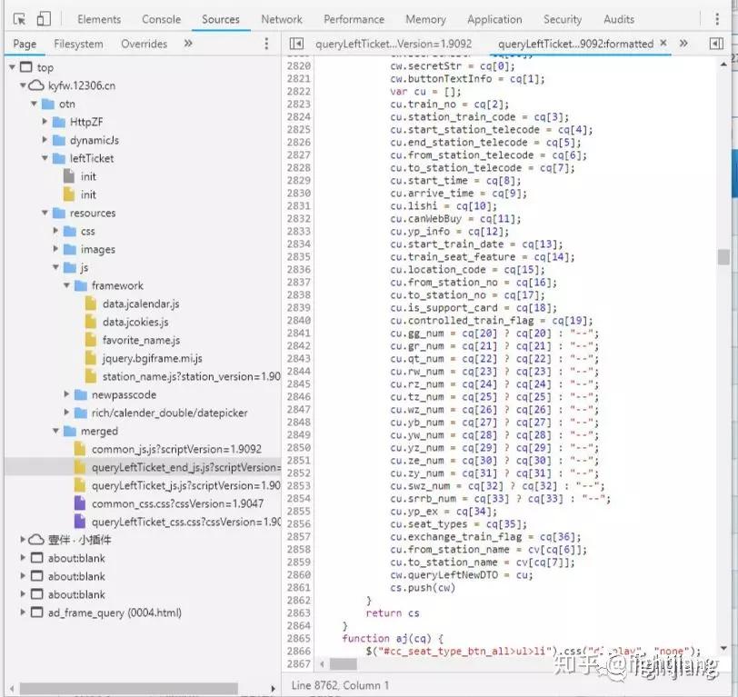Expand the HttpZF folder
Image resolution: width=738 pixels, height=697 pixels.
click(x=45, y=122)
